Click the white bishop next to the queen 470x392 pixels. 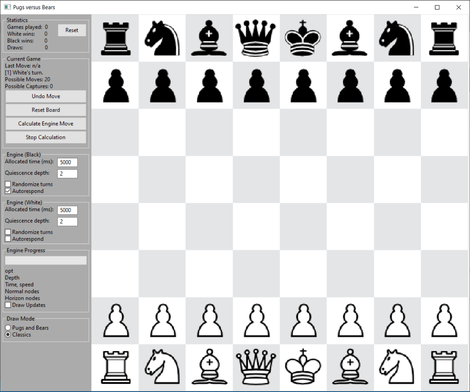click(209, 367)
